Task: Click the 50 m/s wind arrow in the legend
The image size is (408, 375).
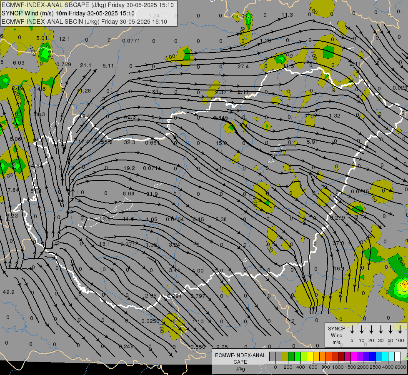Action: point(390,329)
